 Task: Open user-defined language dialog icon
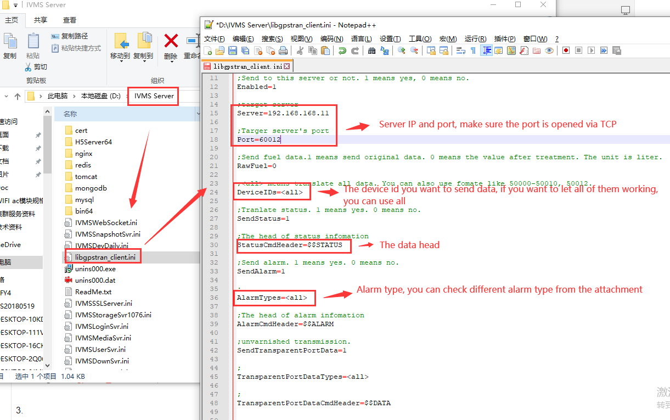pos(498,51)
